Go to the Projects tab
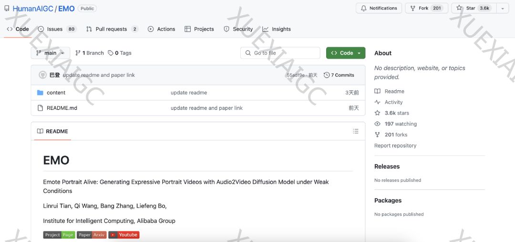Image resolution: width=515 pixels, height=242 pixels. (199, 29)
